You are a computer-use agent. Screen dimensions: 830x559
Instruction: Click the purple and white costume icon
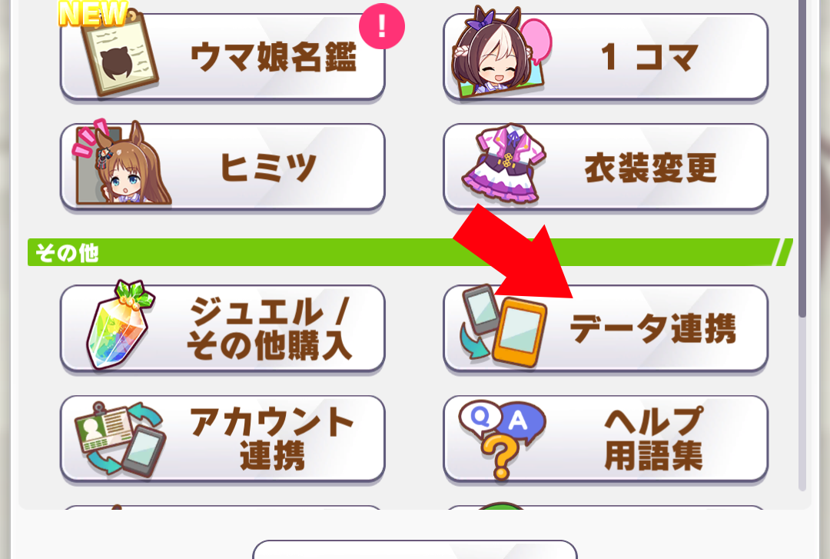pyautogui.click(x=503, y=163)
